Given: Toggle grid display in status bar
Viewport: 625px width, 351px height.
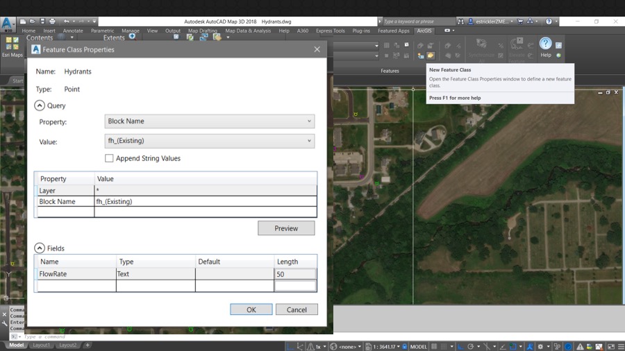Looking at the screenshot, I should [434, 347].
